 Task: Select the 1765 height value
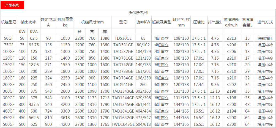tap(105, 125)
